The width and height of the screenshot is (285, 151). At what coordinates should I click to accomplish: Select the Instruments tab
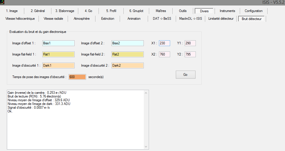point(227,11)
